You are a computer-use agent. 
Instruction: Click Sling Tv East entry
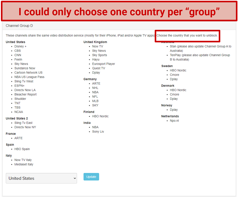click(23, 123)
